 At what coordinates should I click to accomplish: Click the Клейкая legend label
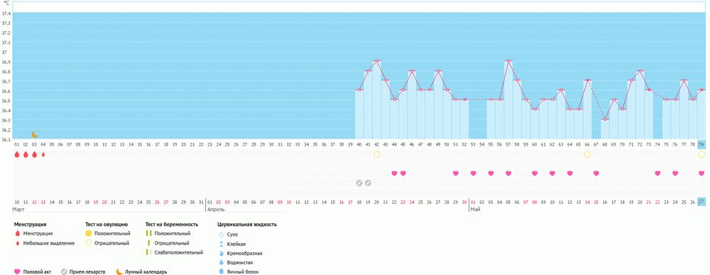tap(236, 244)
